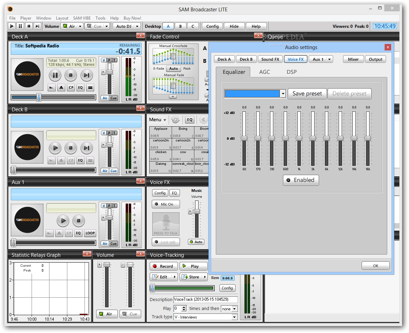Expand Aux 1 dropdown in Audio settings
Image resolution: width=409 pixels, height=333 pixels.
pyautogui.click(x=330, y=59)
